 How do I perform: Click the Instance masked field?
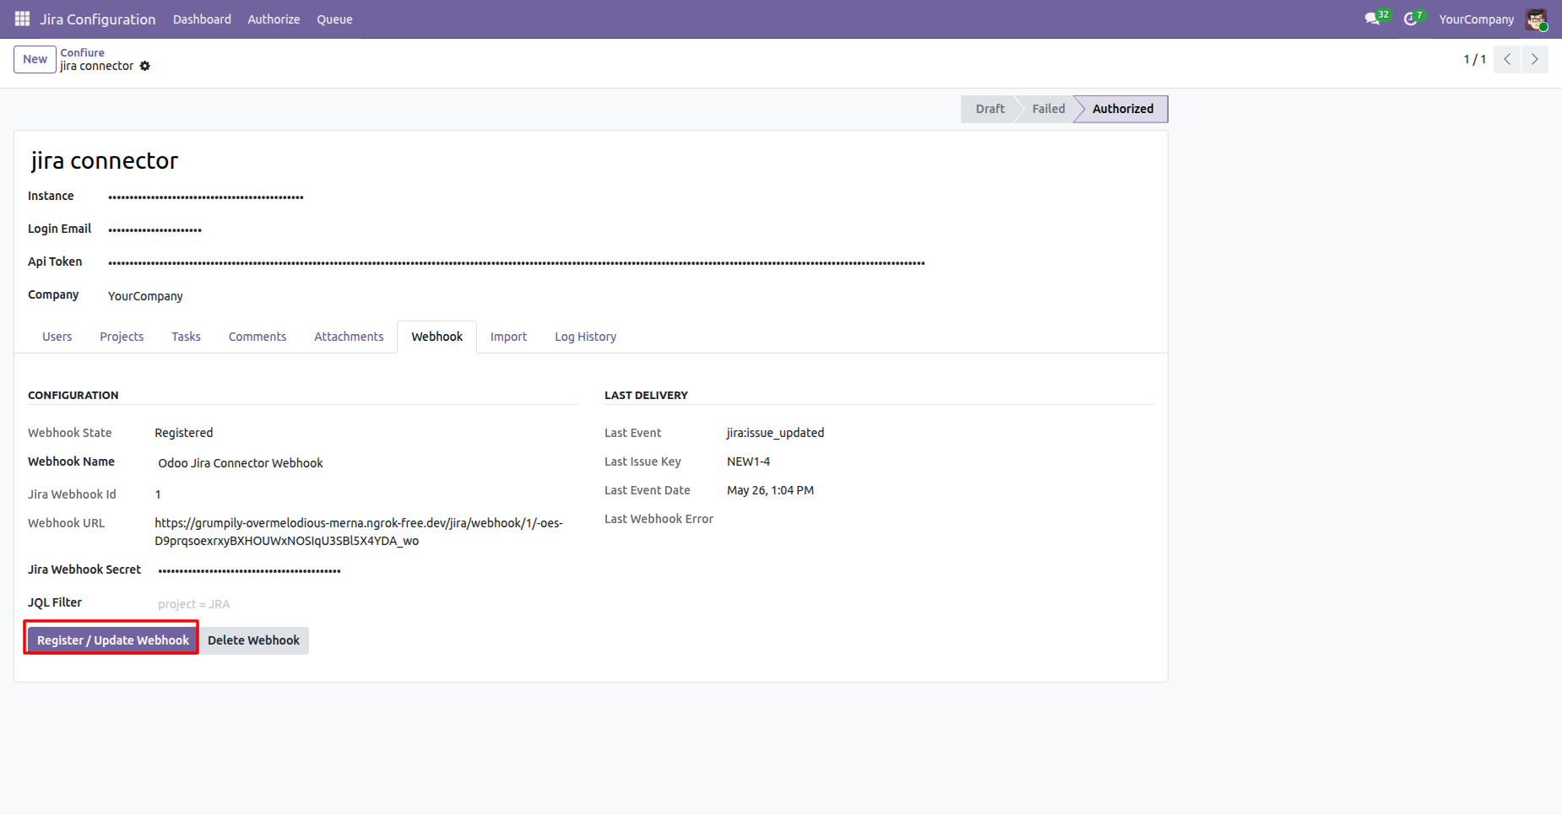(x=206, y=197)
